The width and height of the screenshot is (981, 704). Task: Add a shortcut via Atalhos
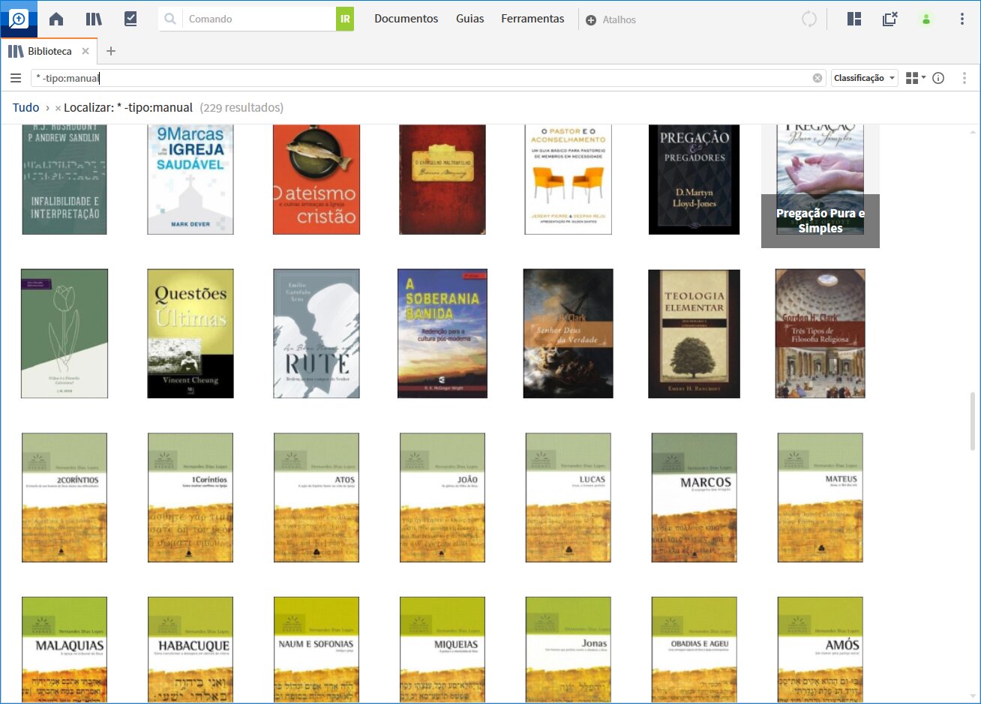click(x=610, y=19)
